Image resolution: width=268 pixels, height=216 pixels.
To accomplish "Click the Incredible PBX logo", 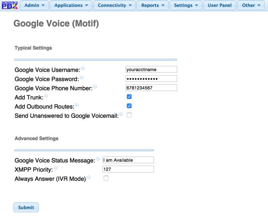I will [x=10, y=5].
